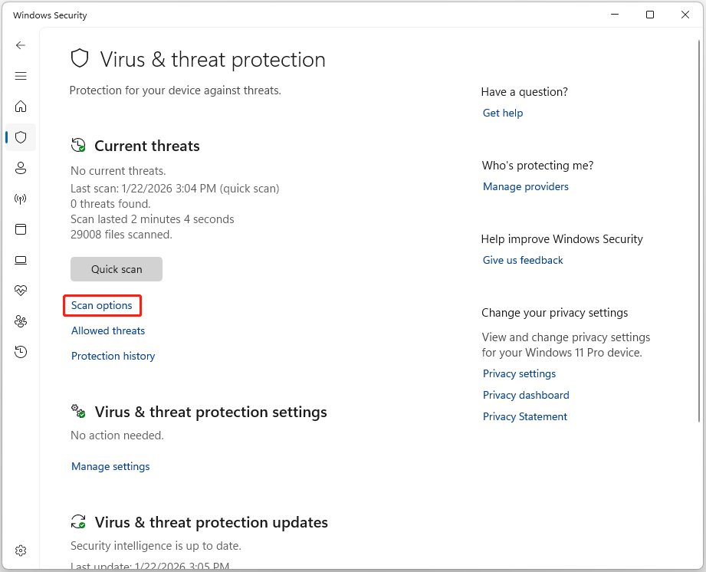Open Firewall & network protection icon
This screenshot has width=706, height=572.
pos(21,199)
